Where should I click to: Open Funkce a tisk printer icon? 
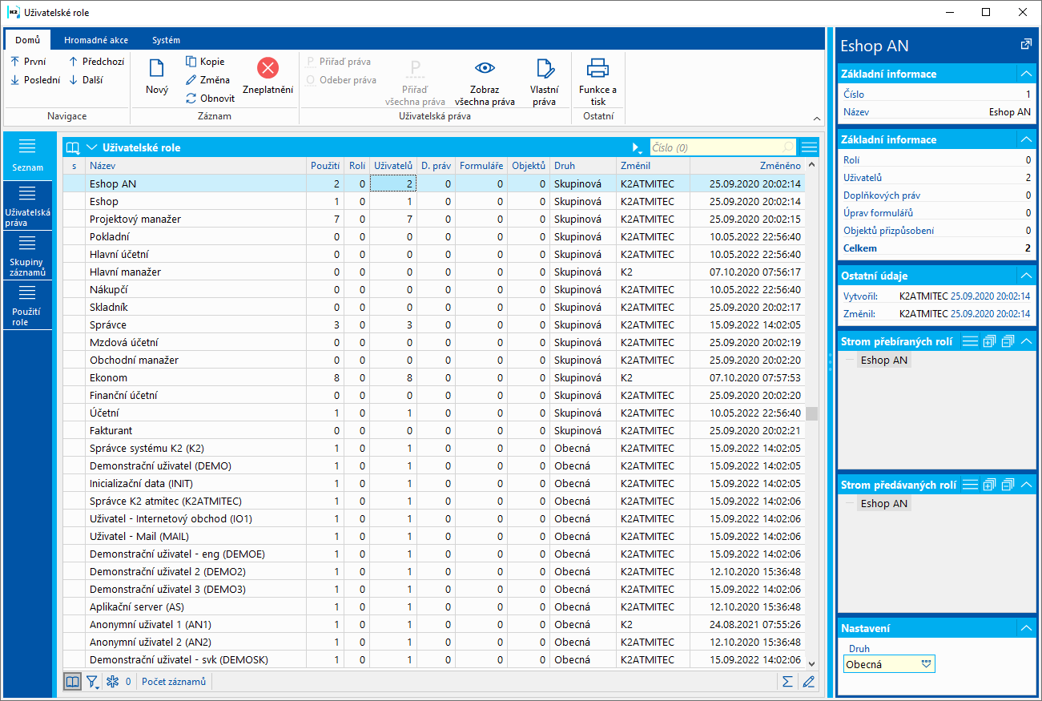coord(597,68)
